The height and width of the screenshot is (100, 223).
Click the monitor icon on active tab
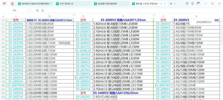pyautogui.click(x=161, y=4)
